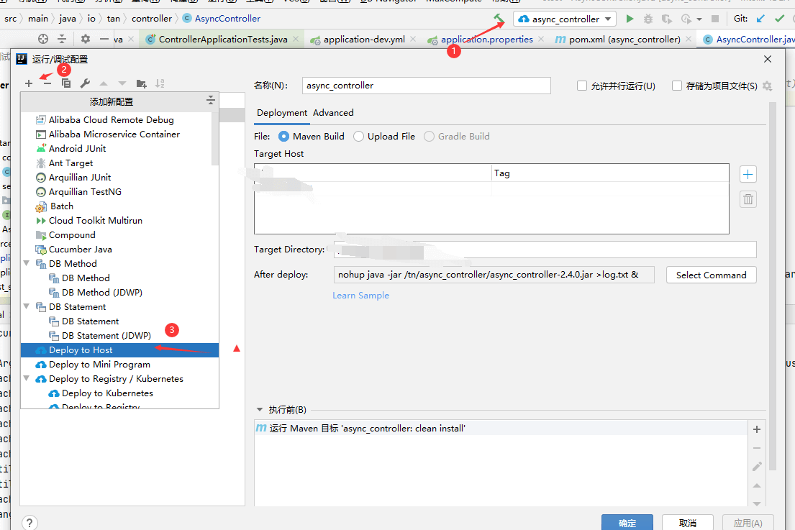Click the After deploy command field

(x=494, y=275)
